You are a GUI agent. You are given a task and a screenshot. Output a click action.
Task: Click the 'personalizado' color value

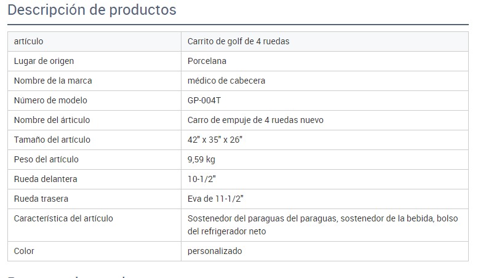tap(215, 251)
